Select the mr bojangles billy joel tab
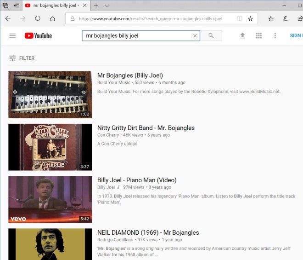Image resolution: width=303 pixels, height=260 pixels. [56, 6]
